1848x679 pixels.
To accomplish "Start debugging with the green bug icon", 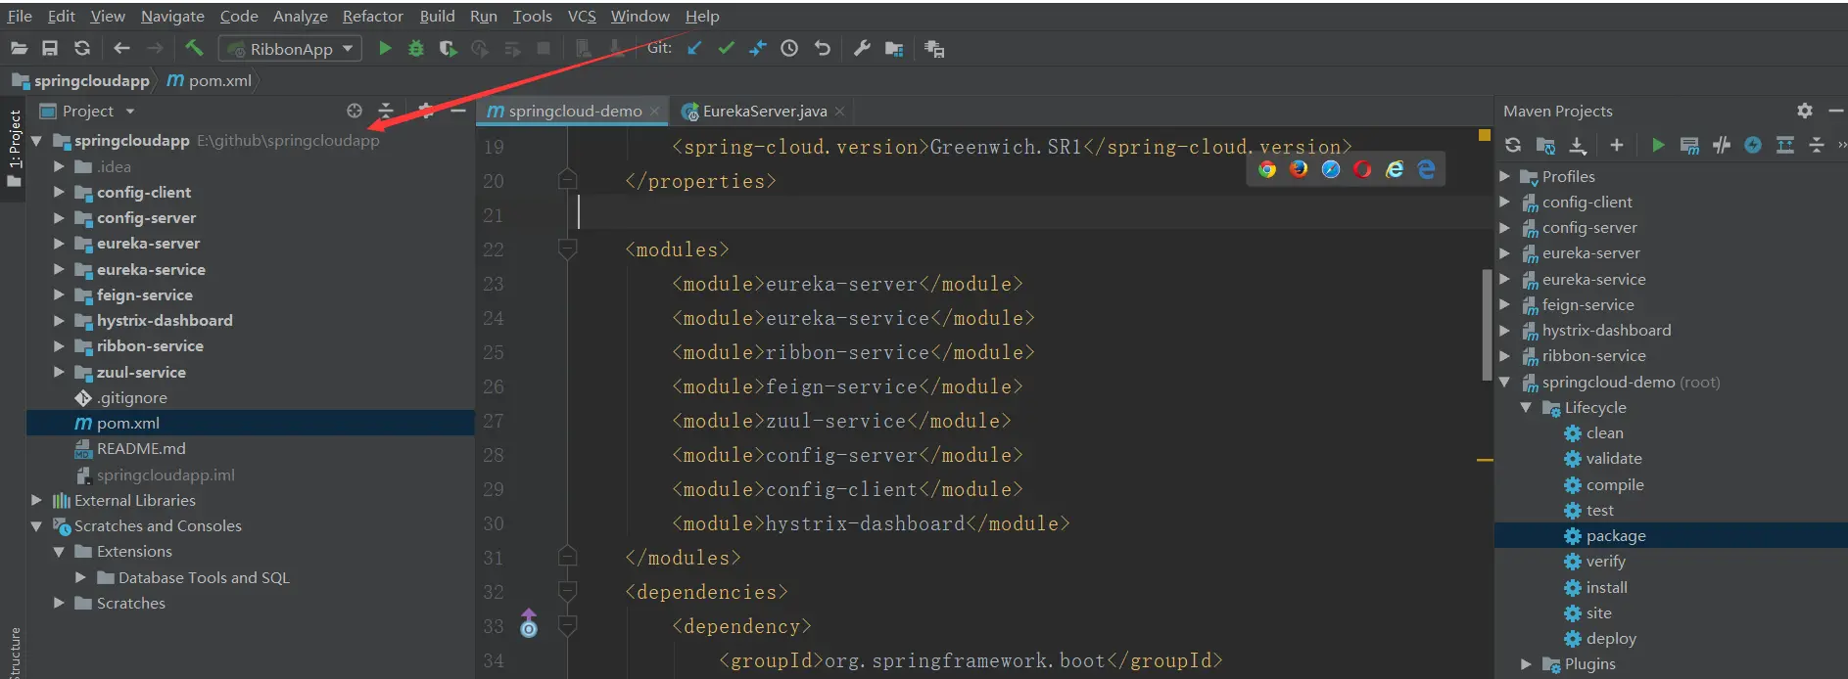I will coord(416,48).
